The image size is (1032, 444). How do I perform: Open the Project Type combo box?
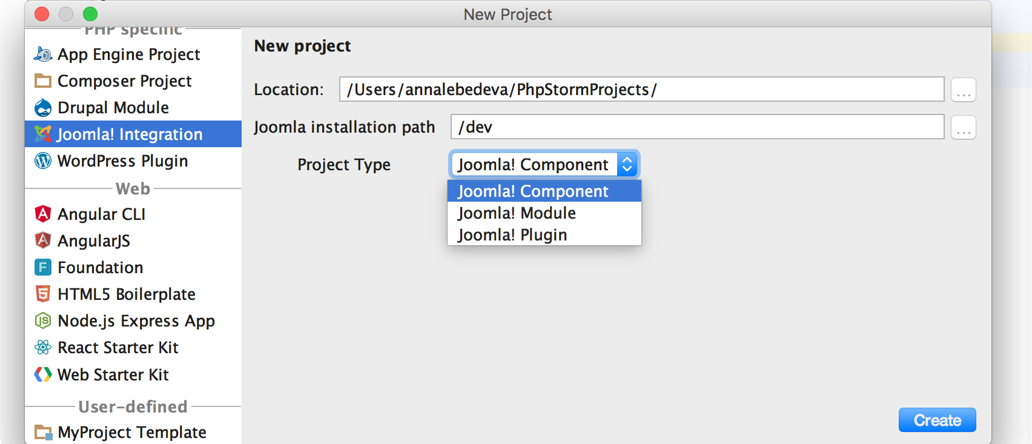544,165
